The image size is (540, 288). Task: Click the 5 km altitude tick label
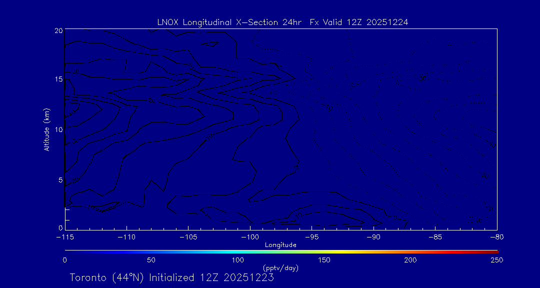[x=60, y=179]
